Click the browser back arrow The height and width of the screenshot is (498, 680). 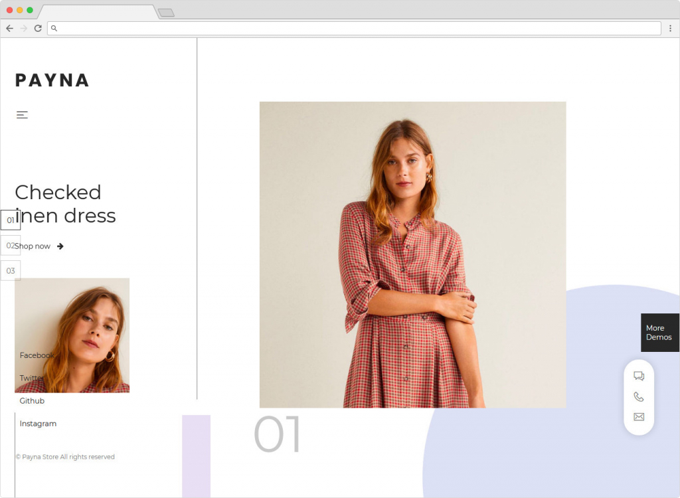[x=9, y=29]
